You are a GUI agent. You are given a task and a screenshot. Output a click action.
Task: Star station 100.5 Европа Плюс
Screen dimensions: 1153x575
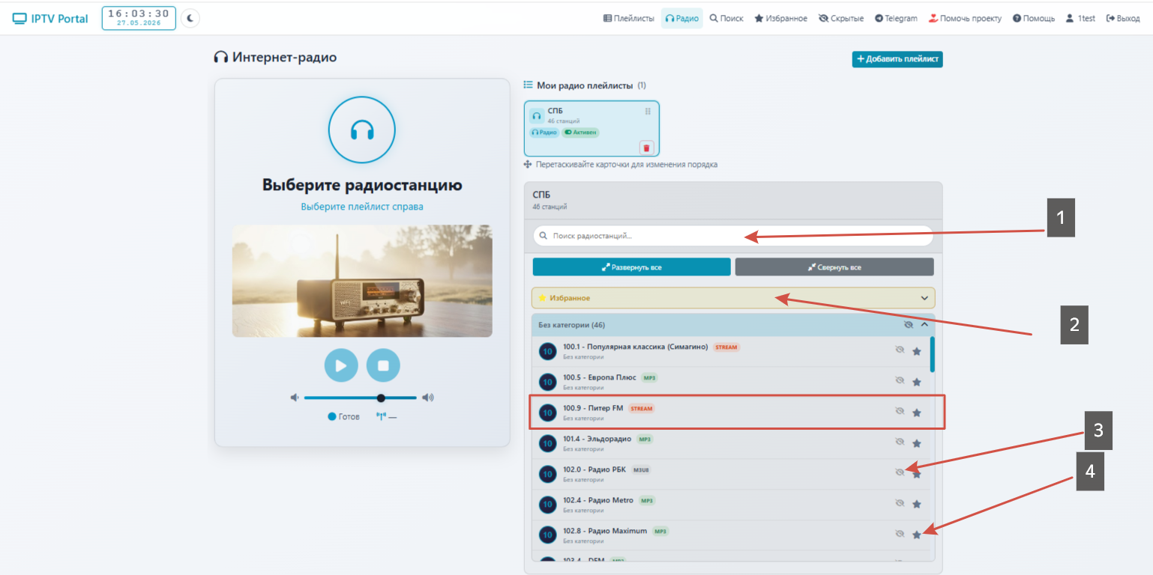click(916, 382)
